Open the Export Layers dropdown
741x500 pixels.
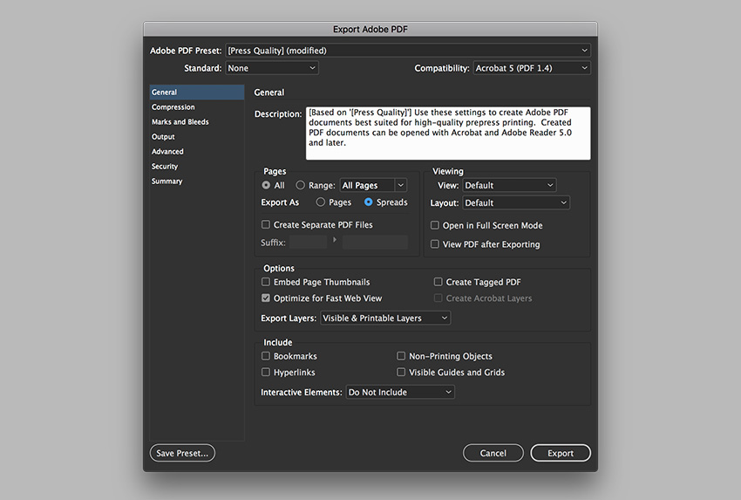coord(385,318)
